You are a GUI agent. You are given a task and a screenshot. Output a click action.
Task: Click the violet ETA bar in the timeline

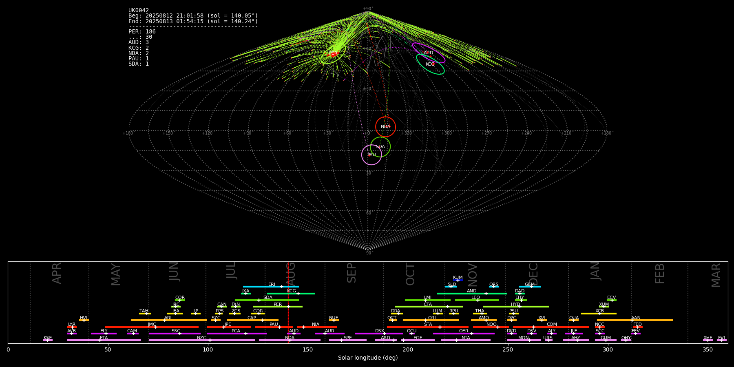(104, 340)
